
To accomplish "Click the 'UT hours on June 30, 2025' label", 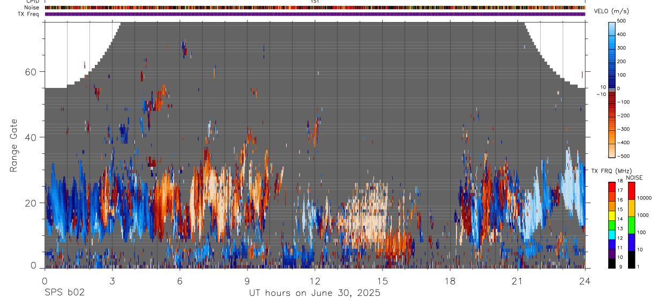I will [315, 293].
